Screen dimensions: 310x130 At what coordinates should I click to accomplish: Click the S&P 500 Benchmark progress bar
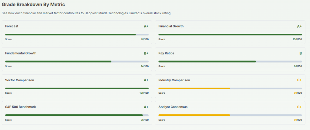pyautogui.click(x=77, y=115)
